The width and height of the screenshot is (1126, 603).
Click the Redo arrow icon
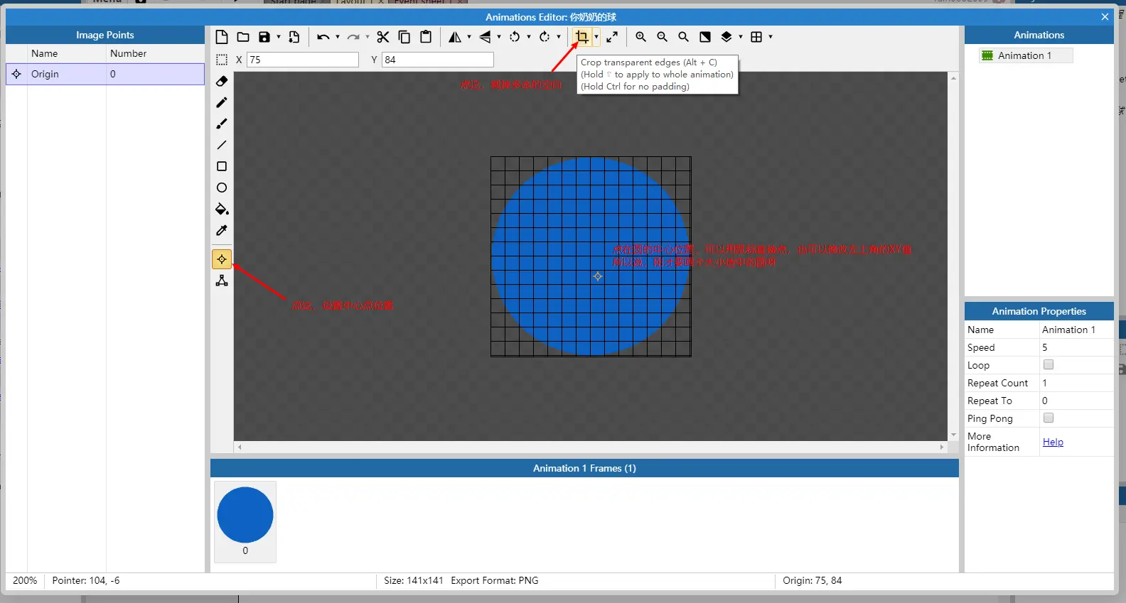(x=353, y=37)
